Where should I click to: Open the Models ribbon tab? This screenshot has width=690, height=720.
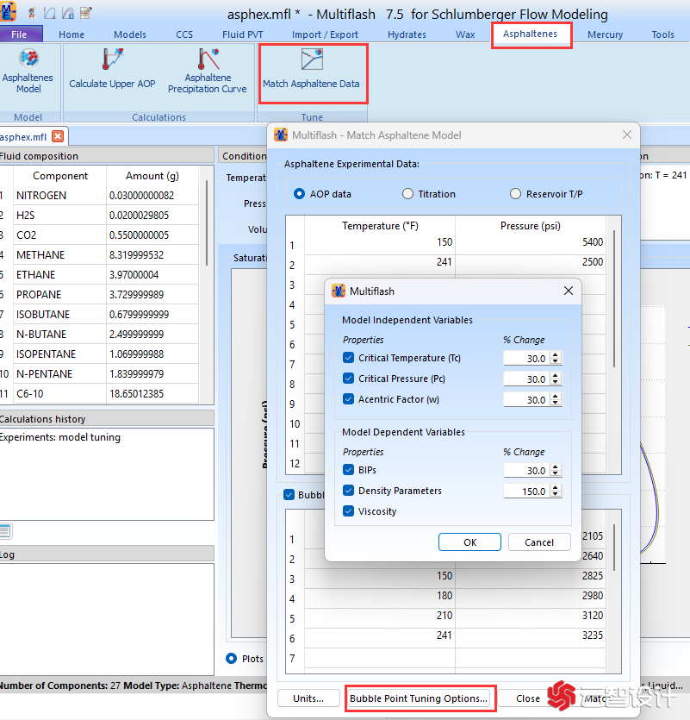130,34
